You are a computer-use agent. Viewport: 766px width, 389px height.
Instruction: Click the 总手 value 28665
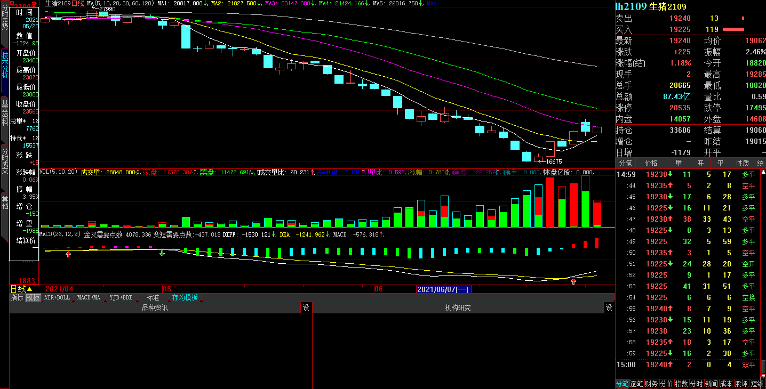point(680,86)
